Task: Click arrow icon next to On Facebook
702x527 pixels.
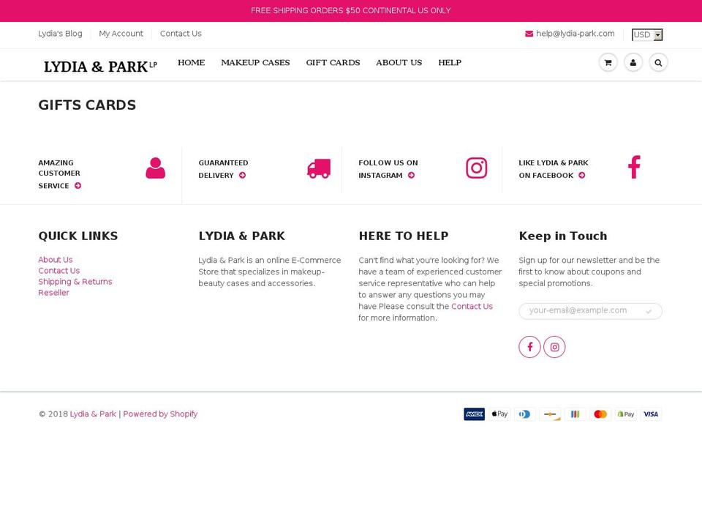Action: click(581, 175)
